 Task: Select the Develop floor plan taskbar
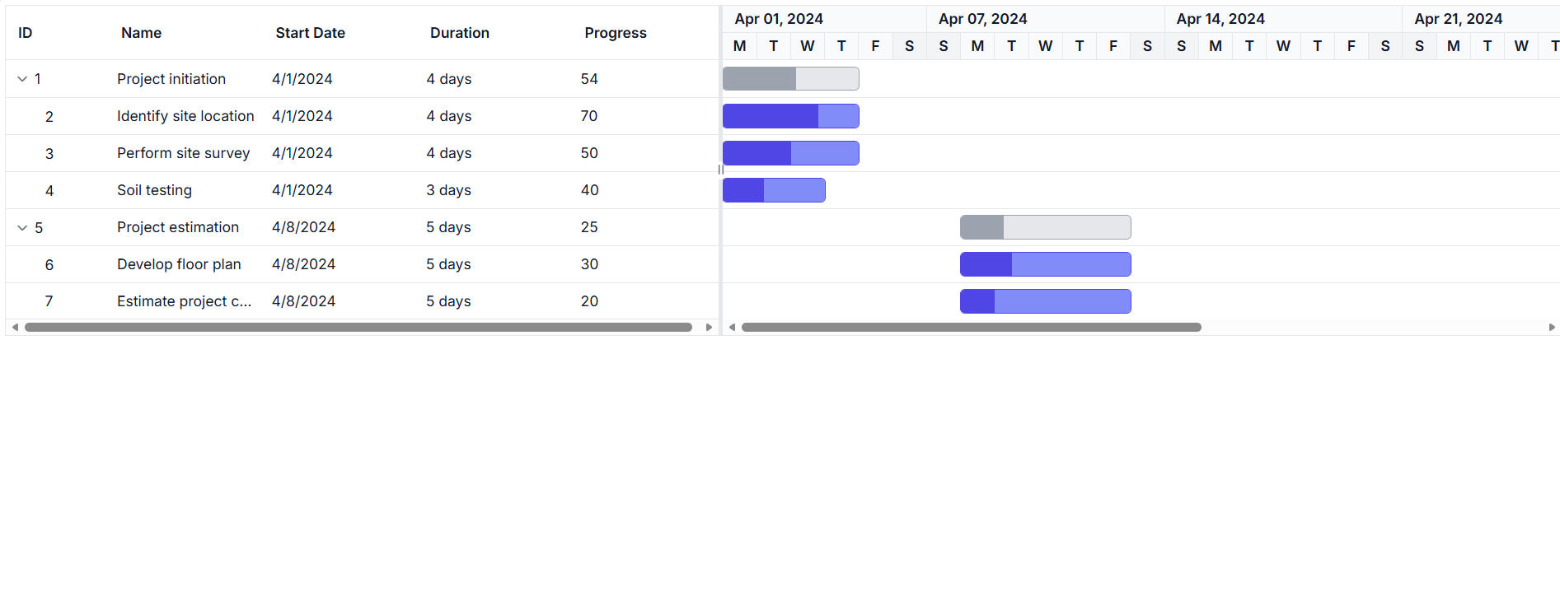[1046, 264]
